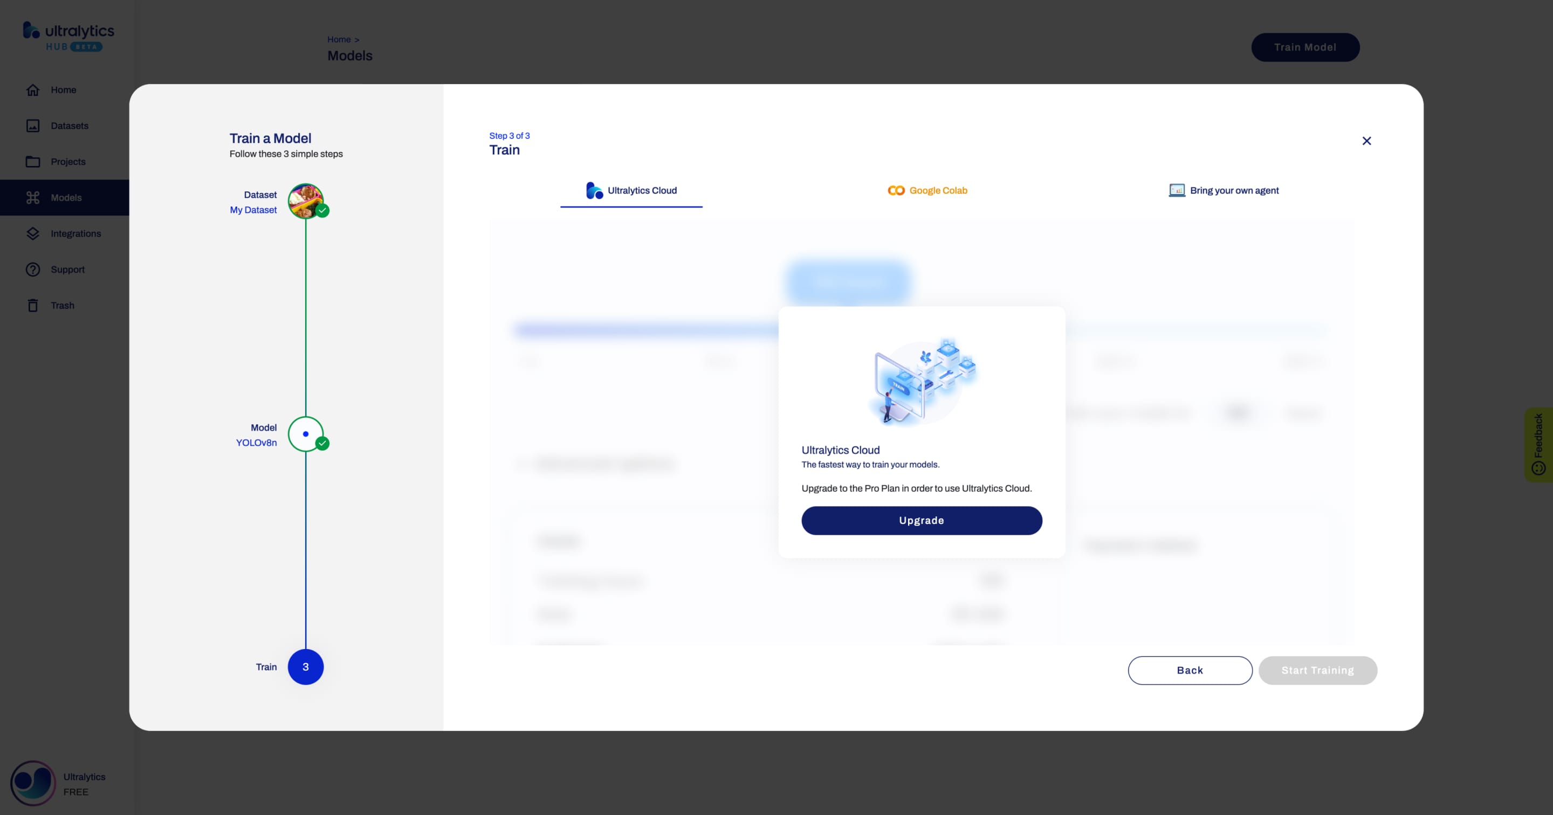
Task: Select the Google Colab training tab
Action: point(926,190)
